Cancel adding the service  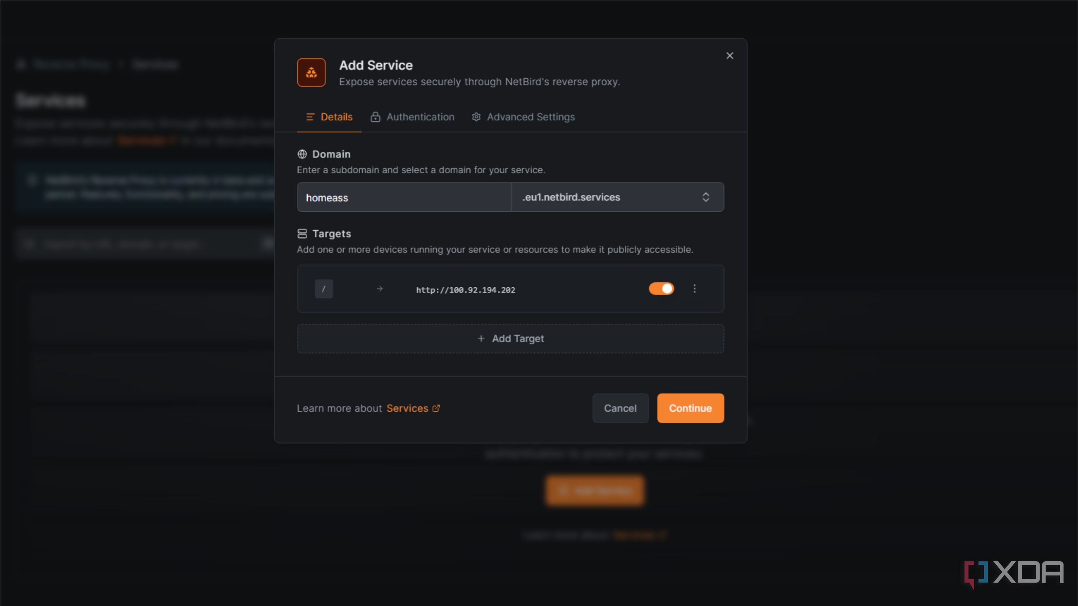pyautogui.click(x=620, y=408)
